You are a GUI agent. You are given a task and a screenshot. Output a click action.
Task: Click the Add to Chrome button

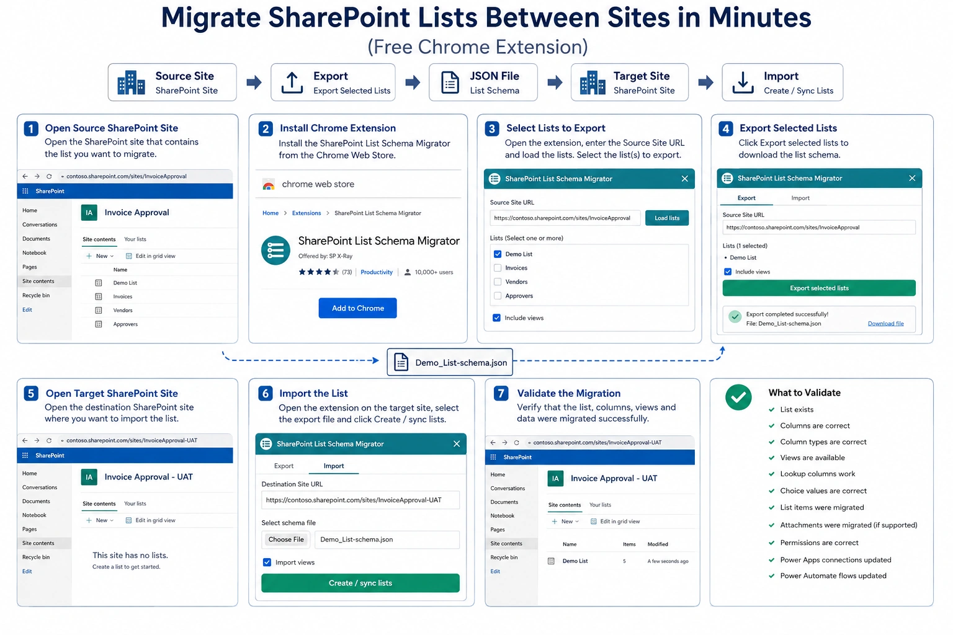tap(358, 308)
